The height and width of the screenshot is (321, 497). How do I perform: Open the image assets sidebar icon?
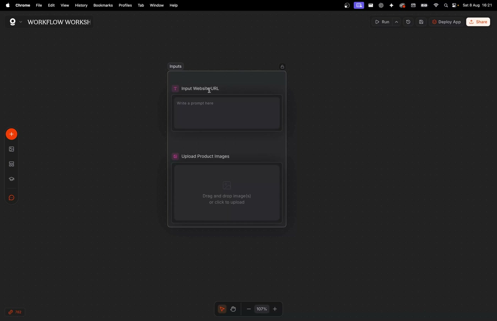click(11, 149)
